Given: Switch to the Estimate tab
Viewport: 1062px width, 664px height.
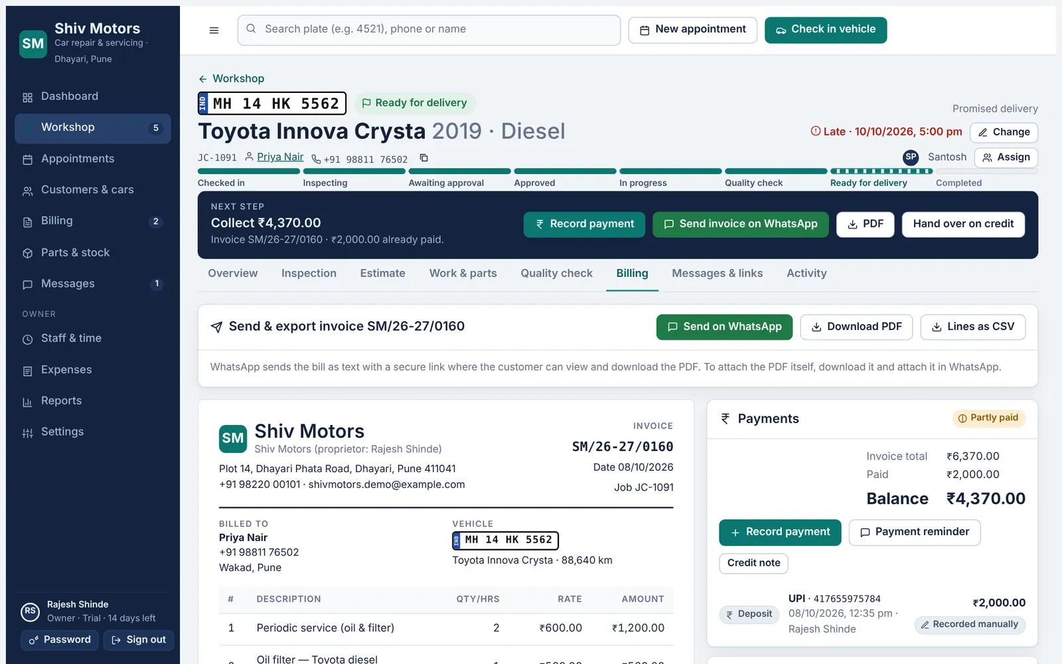Looking at the screenshot, I should pyautogui.click(x=382, y=274).
